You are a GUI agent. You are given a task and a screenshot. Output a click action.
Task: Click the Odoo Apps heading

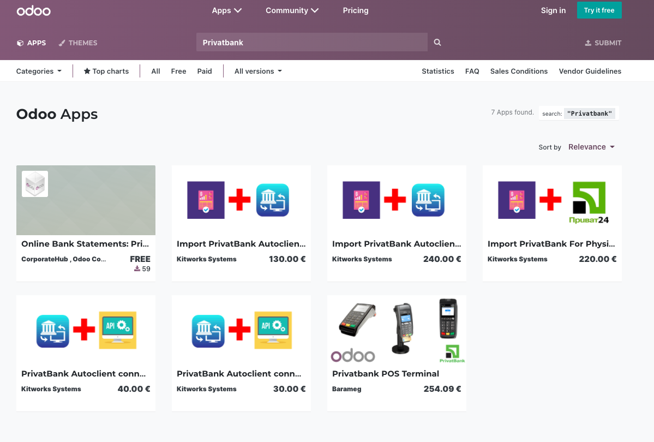57,114
